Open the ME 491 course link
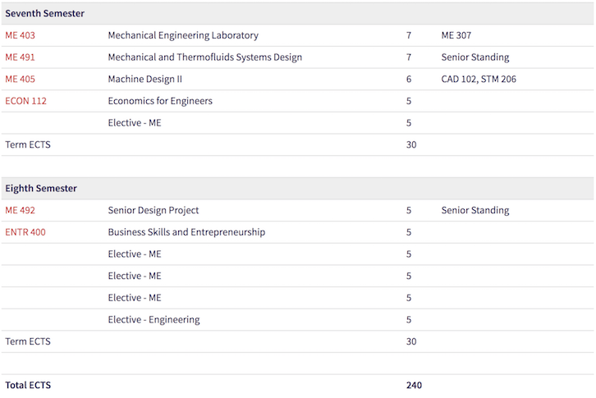 click(21, 57)
